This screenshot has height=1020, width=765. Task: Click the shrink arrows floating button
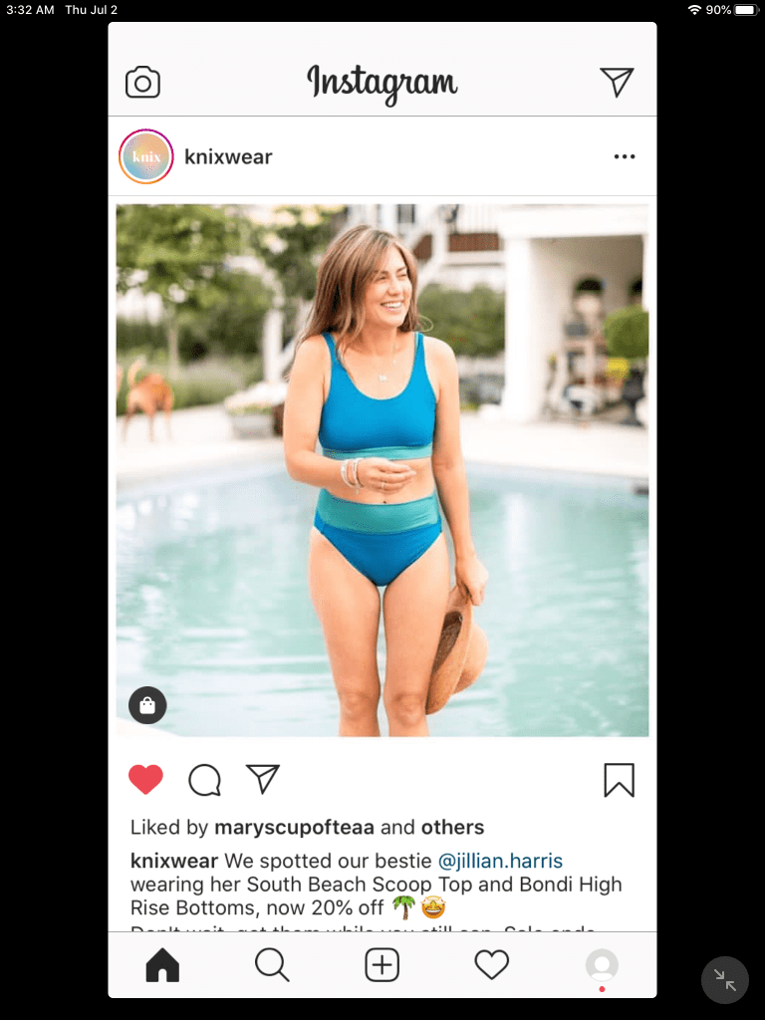point(725,980)
